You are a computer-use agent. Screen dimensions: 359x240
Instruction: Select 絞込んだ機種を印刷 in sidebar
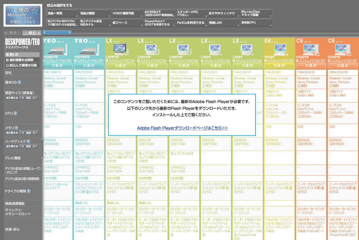point(22,65)
